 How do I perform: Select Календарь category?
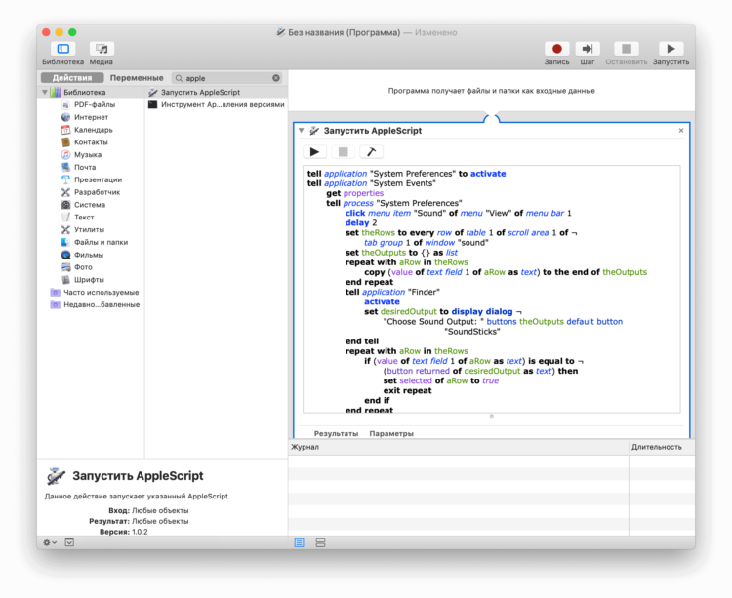[x=92, y=130]
